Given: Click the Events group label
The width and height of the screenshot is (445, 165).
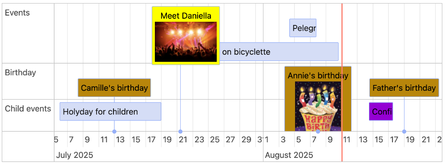Looking at the screenshot, I should click(17, 13).
